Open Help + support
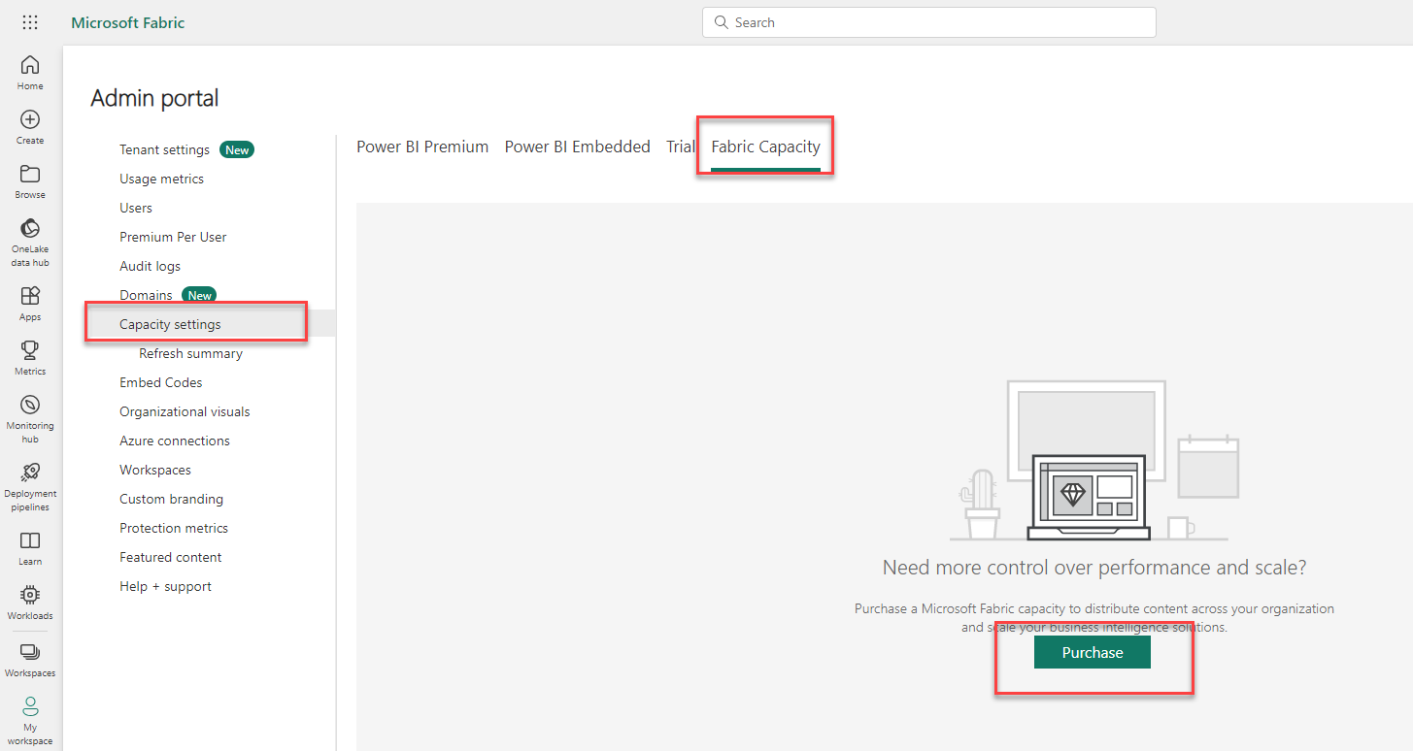The width and height of the screenshot is (1413, 751). (x=165, y=586)
